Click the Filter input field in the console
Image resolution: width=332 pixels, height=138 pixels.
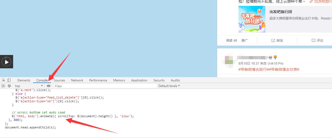pos(105,86)
